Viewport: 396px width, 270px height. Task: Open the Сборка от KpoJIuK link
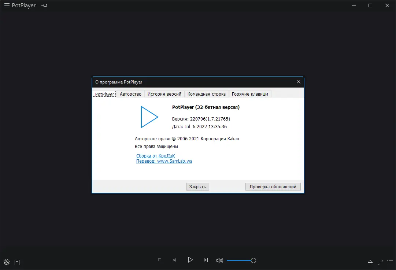click(155, 156)
